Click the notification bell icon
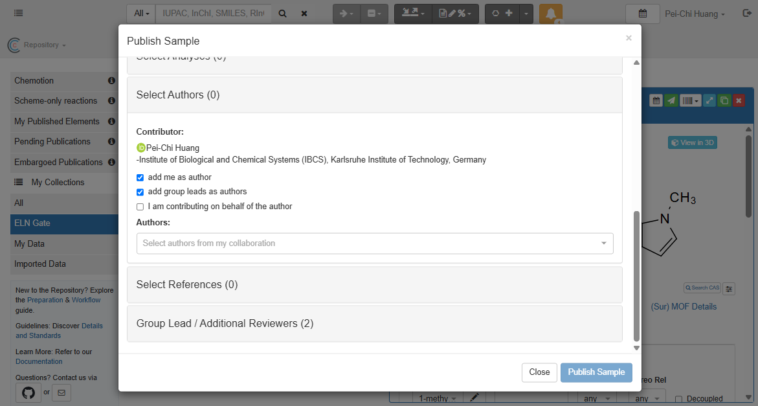The width and height of the screenshot is (758, 406). click(550, 14)
